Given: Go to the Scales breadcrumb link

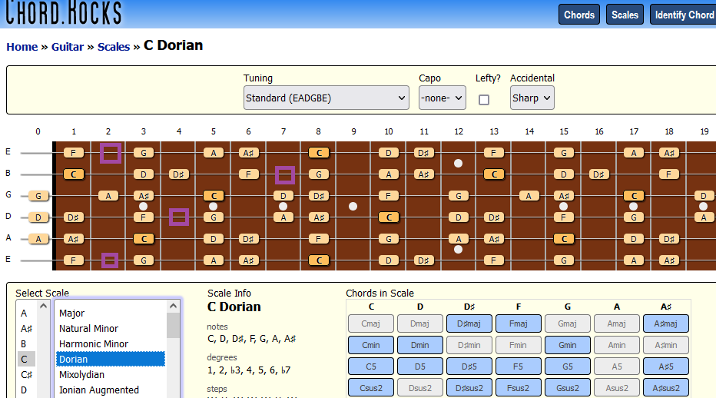Looking at the screenshot, I should [114, 47].
